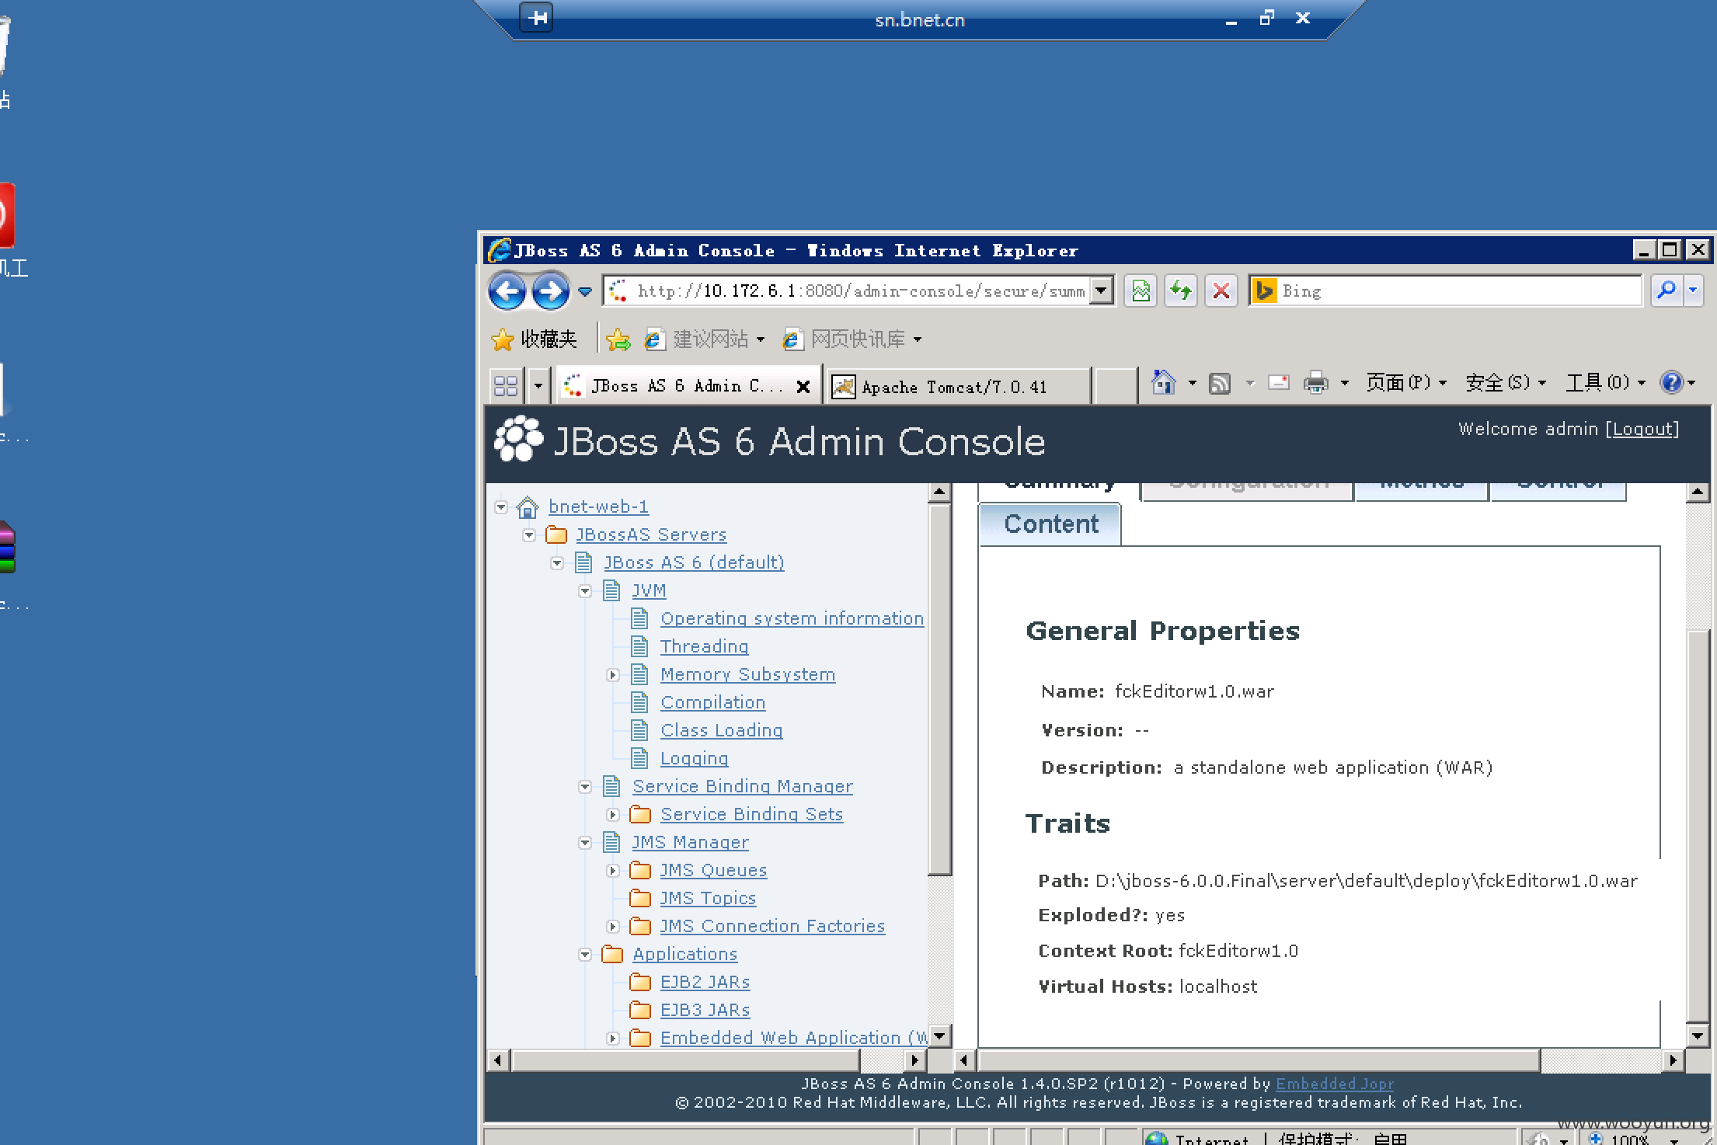This screenshot has width=1717, height=1145.
Task: Click the Threading page icon
Action: (639, 646)
